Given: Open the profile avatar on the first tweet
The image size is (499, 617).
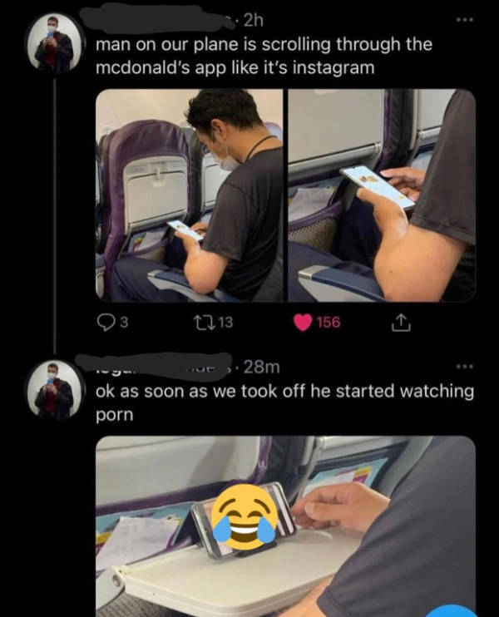Looking at the screenshot, I should click(55, 43).
